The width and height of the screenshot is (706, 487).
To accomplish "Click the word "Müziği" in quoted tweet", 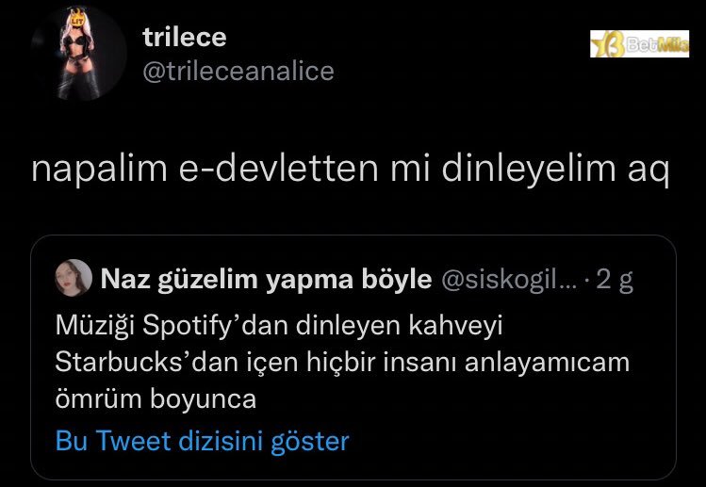I will pos(96,324).
